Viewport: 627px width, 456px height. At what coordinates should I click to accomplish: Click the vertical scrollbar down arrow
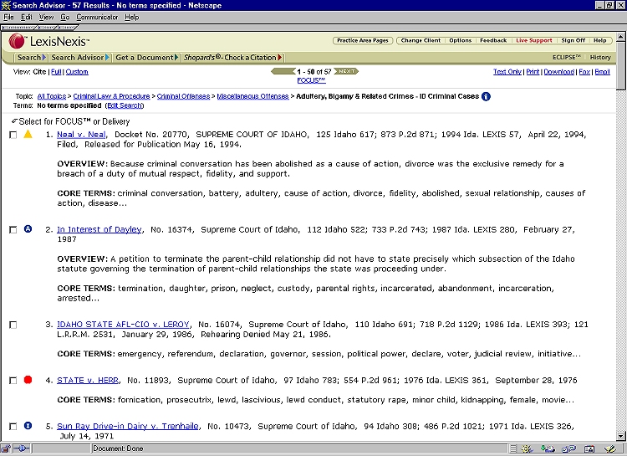click(x=620, y=437)
